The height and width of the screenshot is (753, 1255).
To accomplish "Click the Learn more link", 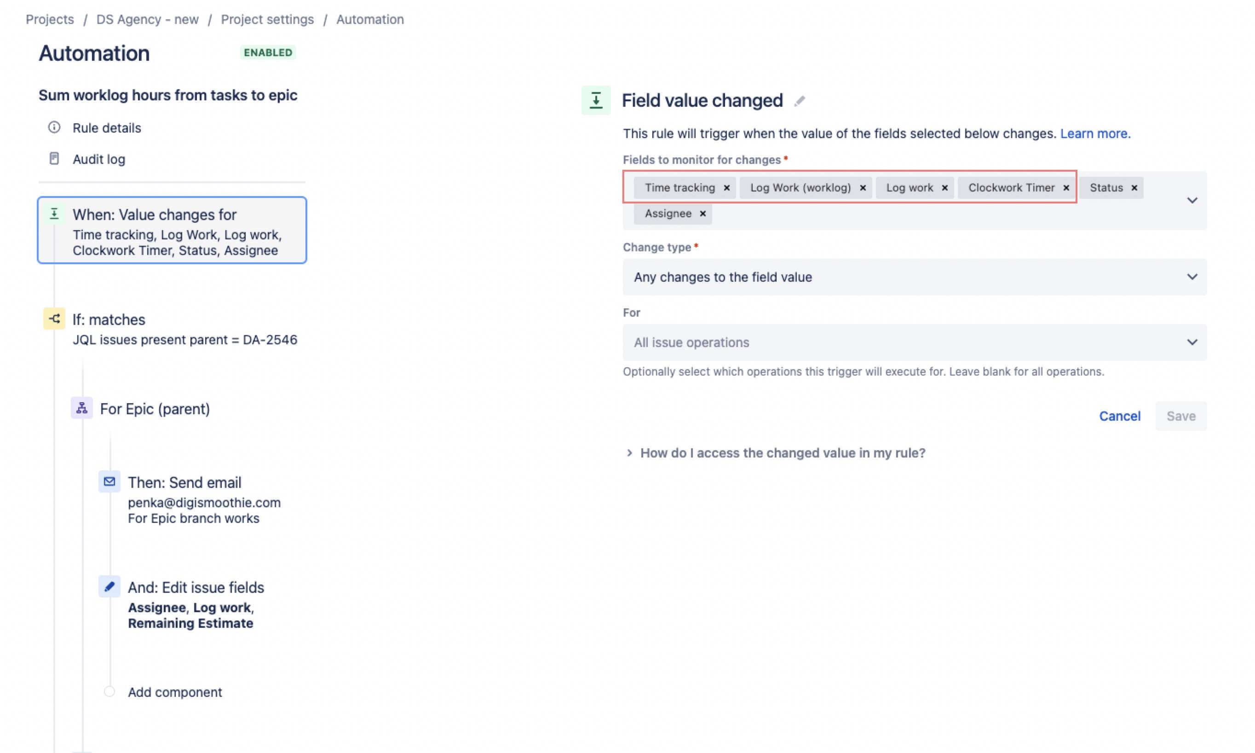I will (x=1095, y=133).
